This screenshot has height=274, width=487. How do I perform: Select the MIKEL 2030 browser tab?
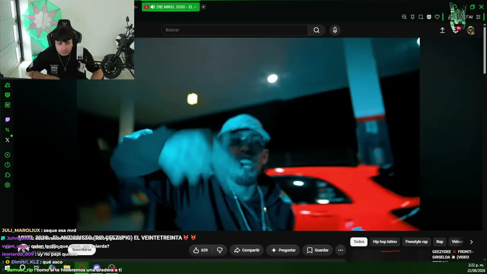tap(170, 7)
